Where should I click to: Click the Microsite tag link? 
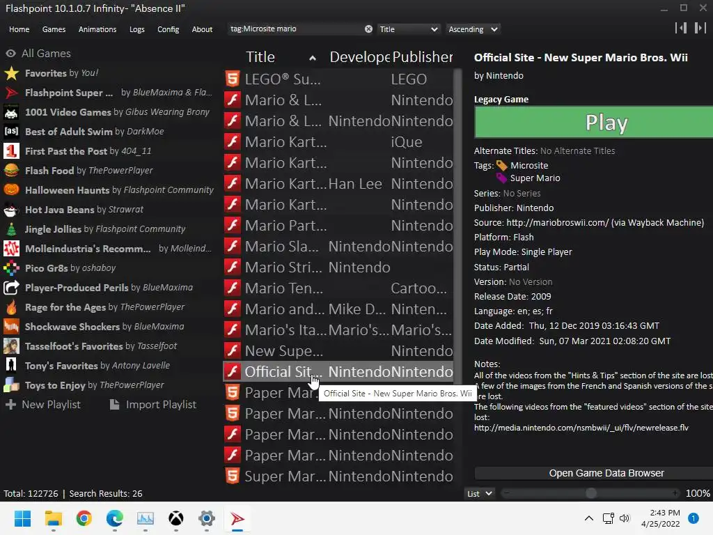click(529, 166)
